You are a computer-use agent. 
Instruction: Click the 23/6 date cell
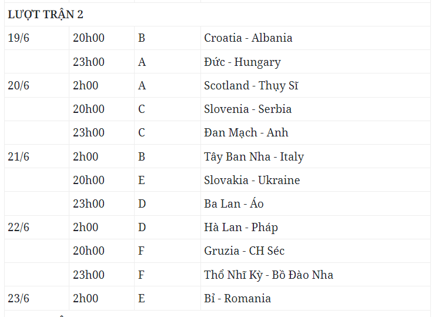coord(18,299)
